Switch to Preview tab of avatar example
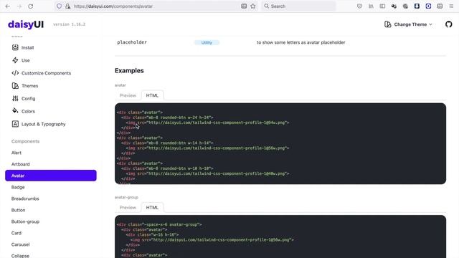This screenshot has height=258, width=459. point(128,95)
